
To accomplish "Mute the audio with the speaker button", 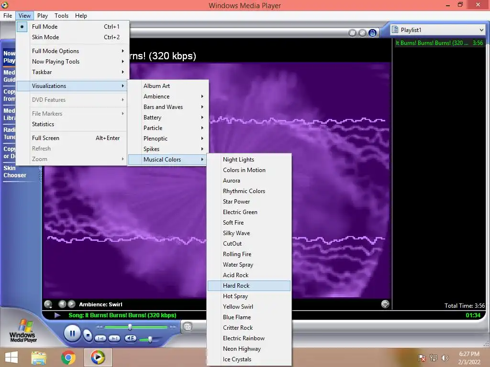I will coord(130,338).
